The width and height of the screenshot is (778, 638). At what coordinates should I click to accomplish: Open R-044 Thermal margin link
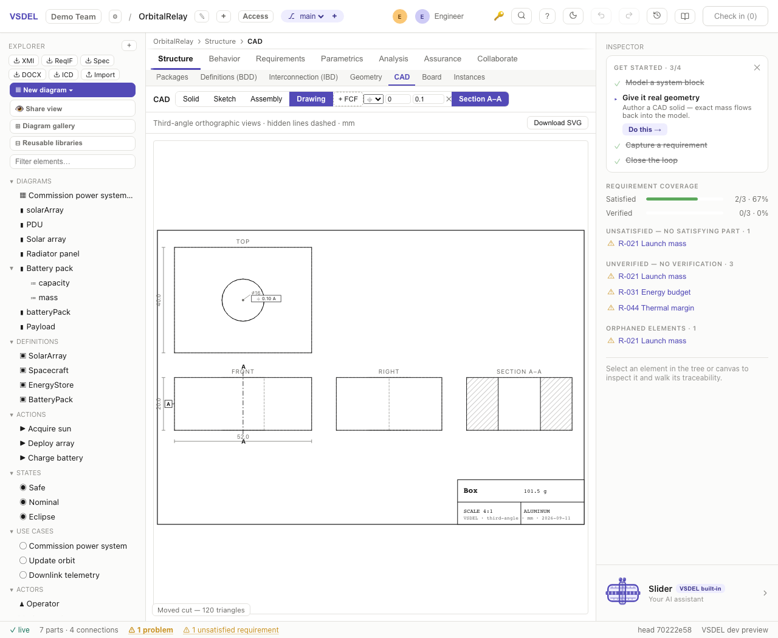point(656,308)
